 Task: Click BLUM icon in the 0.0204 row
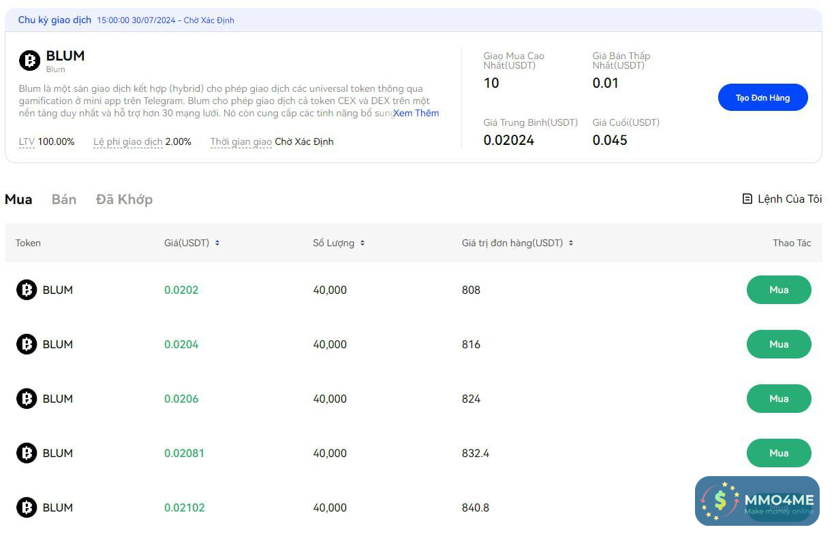tap(27, 344)
